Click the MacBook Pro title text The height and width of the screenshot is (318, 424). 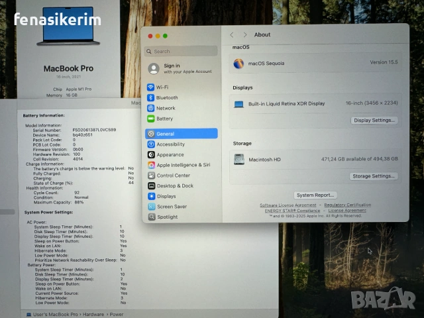tap(68, 68)
